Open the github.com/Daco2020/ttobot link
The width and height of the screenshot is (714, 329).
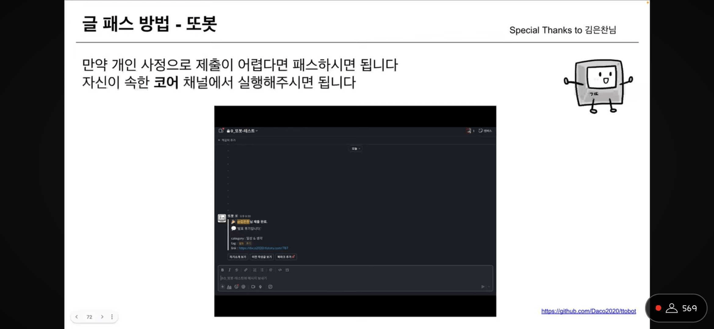point(588,311)
